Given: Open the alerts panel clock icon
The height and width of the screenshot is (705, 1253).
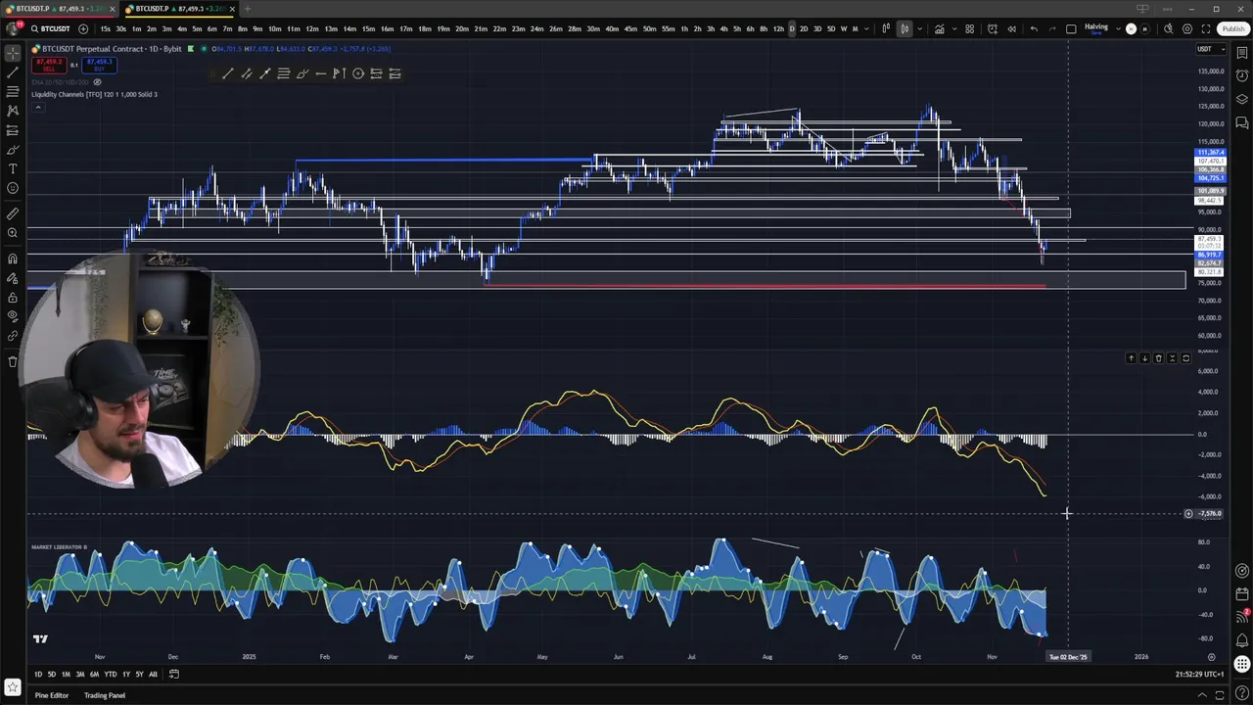Looking at the screenshot, I should [1242, 76].
